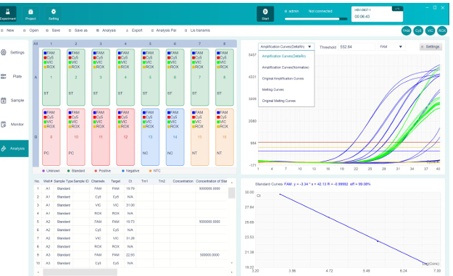Click the Open toolbar item
Viewport: 453px width, 276px height.
coord(31,30)
